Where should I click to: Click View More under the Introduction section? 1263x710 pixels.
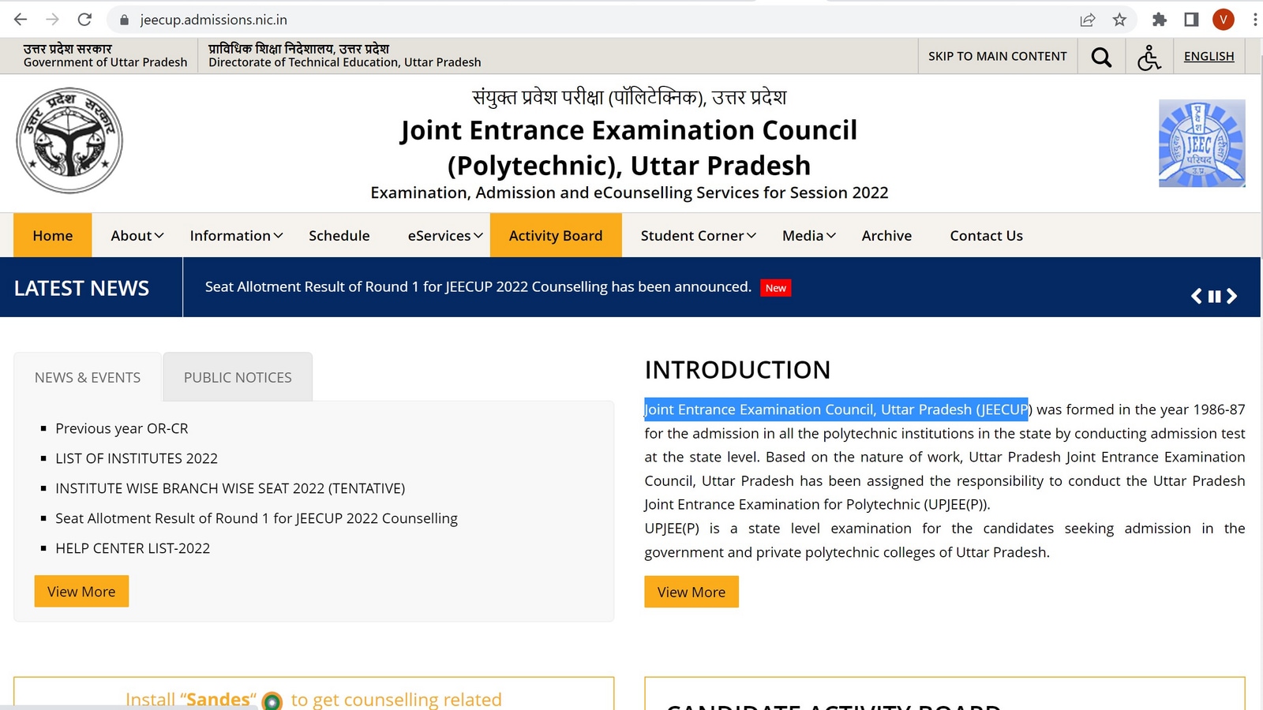(x=691, y=592)
